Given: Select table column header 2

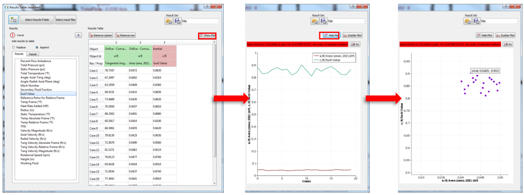Looking at the screenshot, I should (140, 42).
